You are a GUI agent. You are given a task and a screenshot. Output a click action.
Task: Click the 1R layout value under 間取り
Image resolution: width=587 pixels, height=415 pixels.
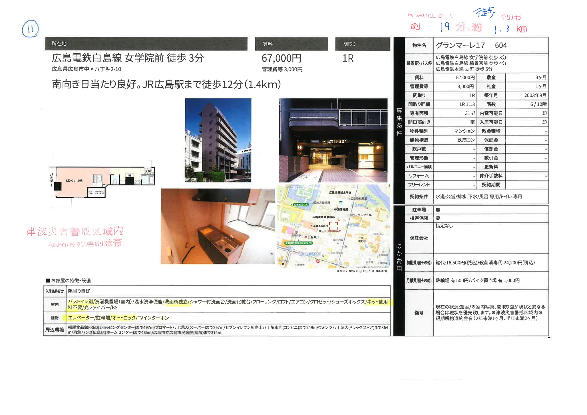348,58
